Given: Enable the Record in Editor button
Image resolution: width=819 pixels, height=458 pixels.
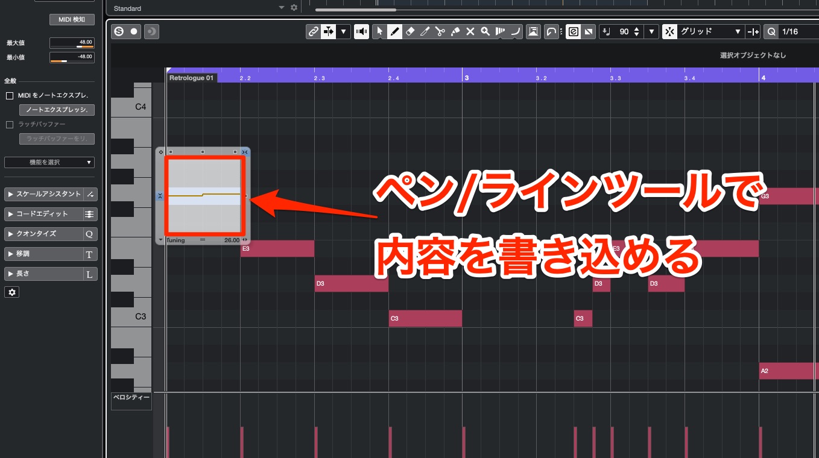Looking at the screenshot, I should click(134, 31).
